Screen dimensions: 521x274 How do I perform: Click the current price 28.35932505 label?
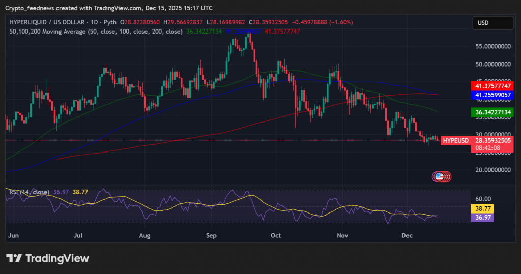tap(493, 140)
